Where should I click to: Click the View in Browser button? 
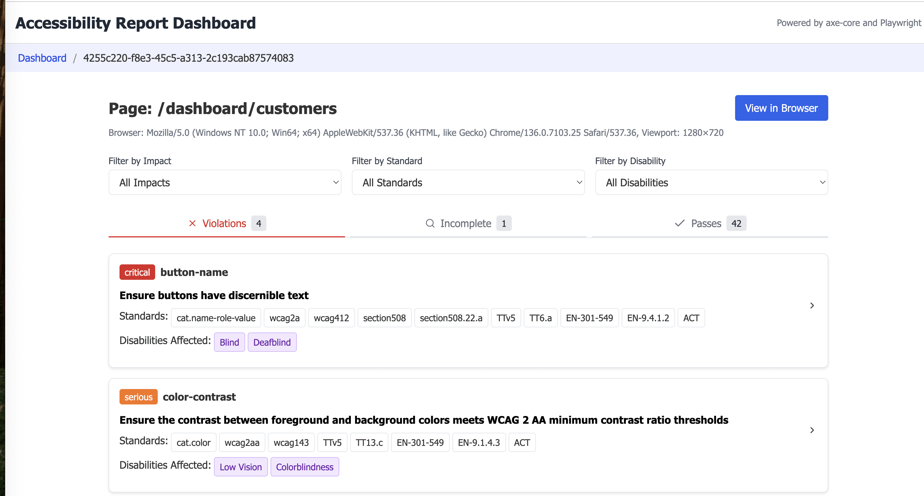[781, 108]
